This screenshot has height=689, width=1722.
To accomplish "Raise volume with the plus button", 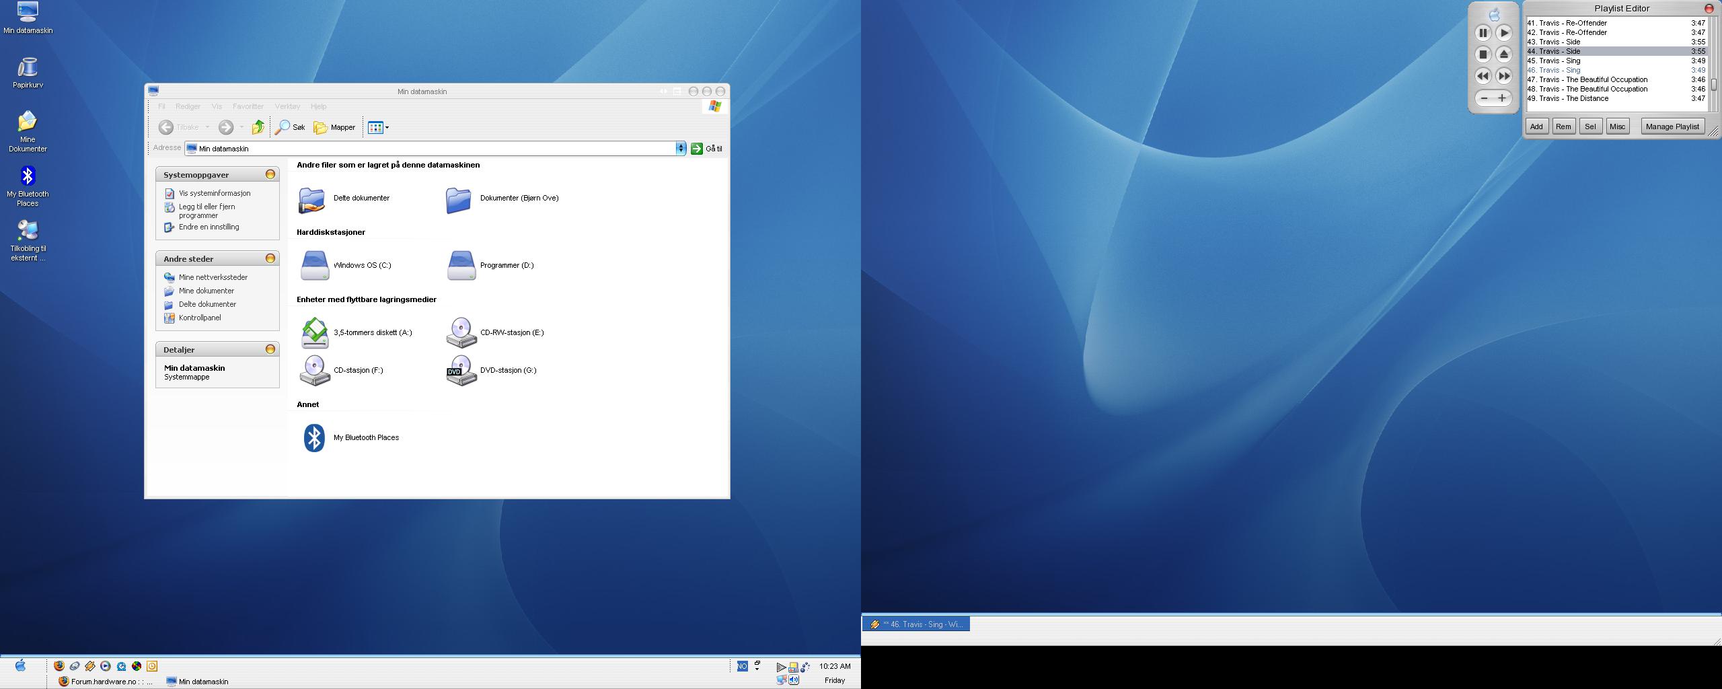I will [x=1502, y=98].
